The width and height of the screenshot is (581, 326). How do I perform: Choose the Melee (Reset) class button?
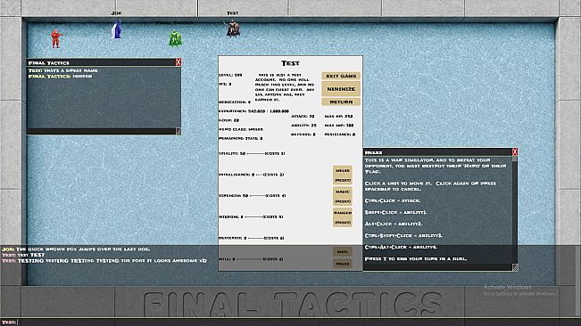pyautogui.click(x=343, y=175)
